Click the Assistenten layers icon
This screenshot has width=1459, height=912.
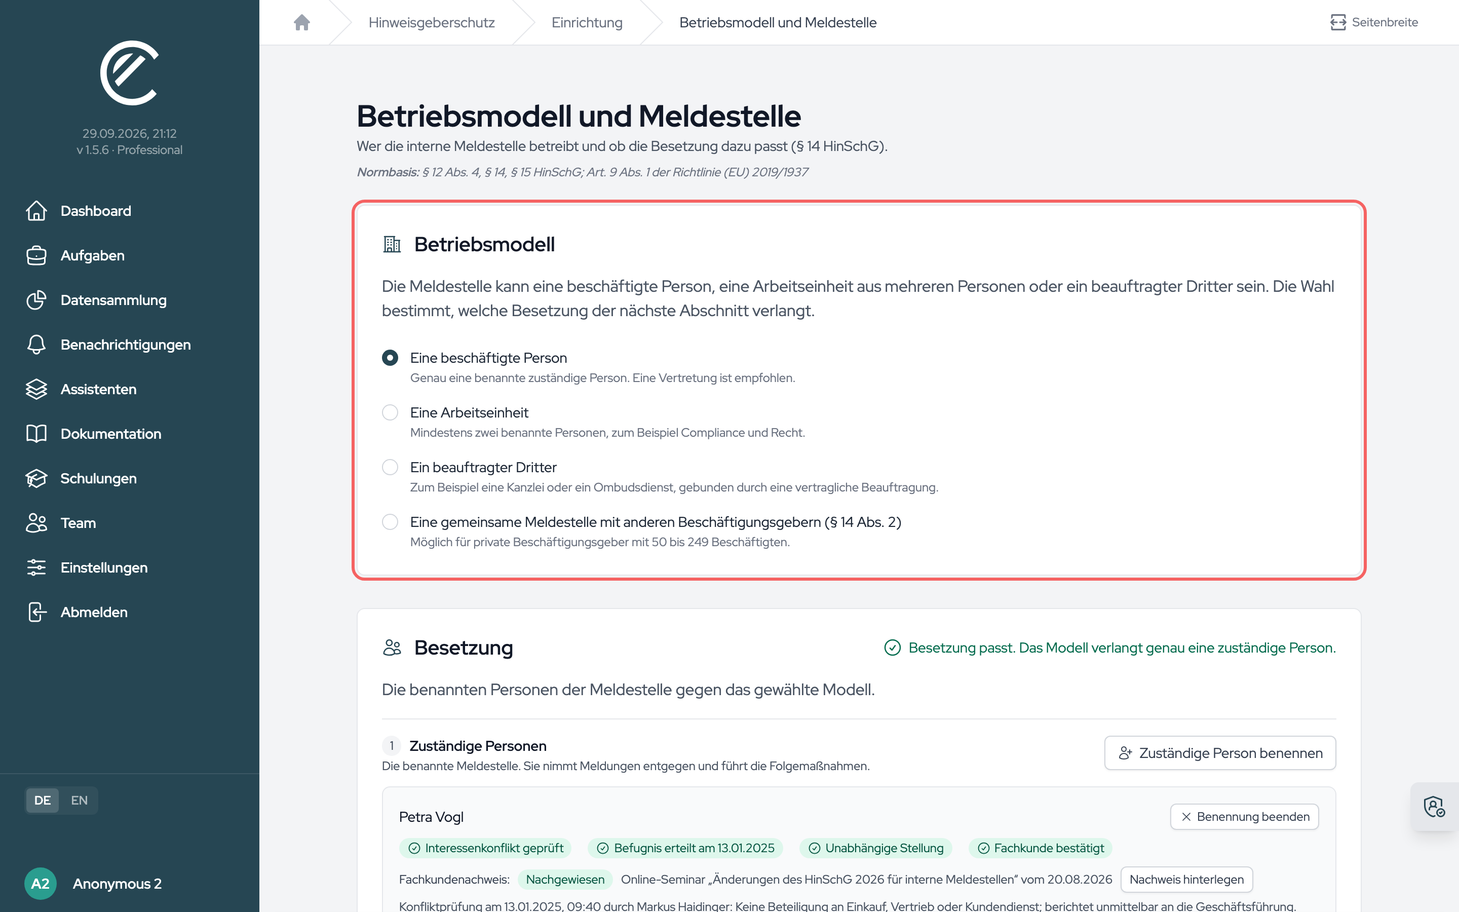pos(36,389)
